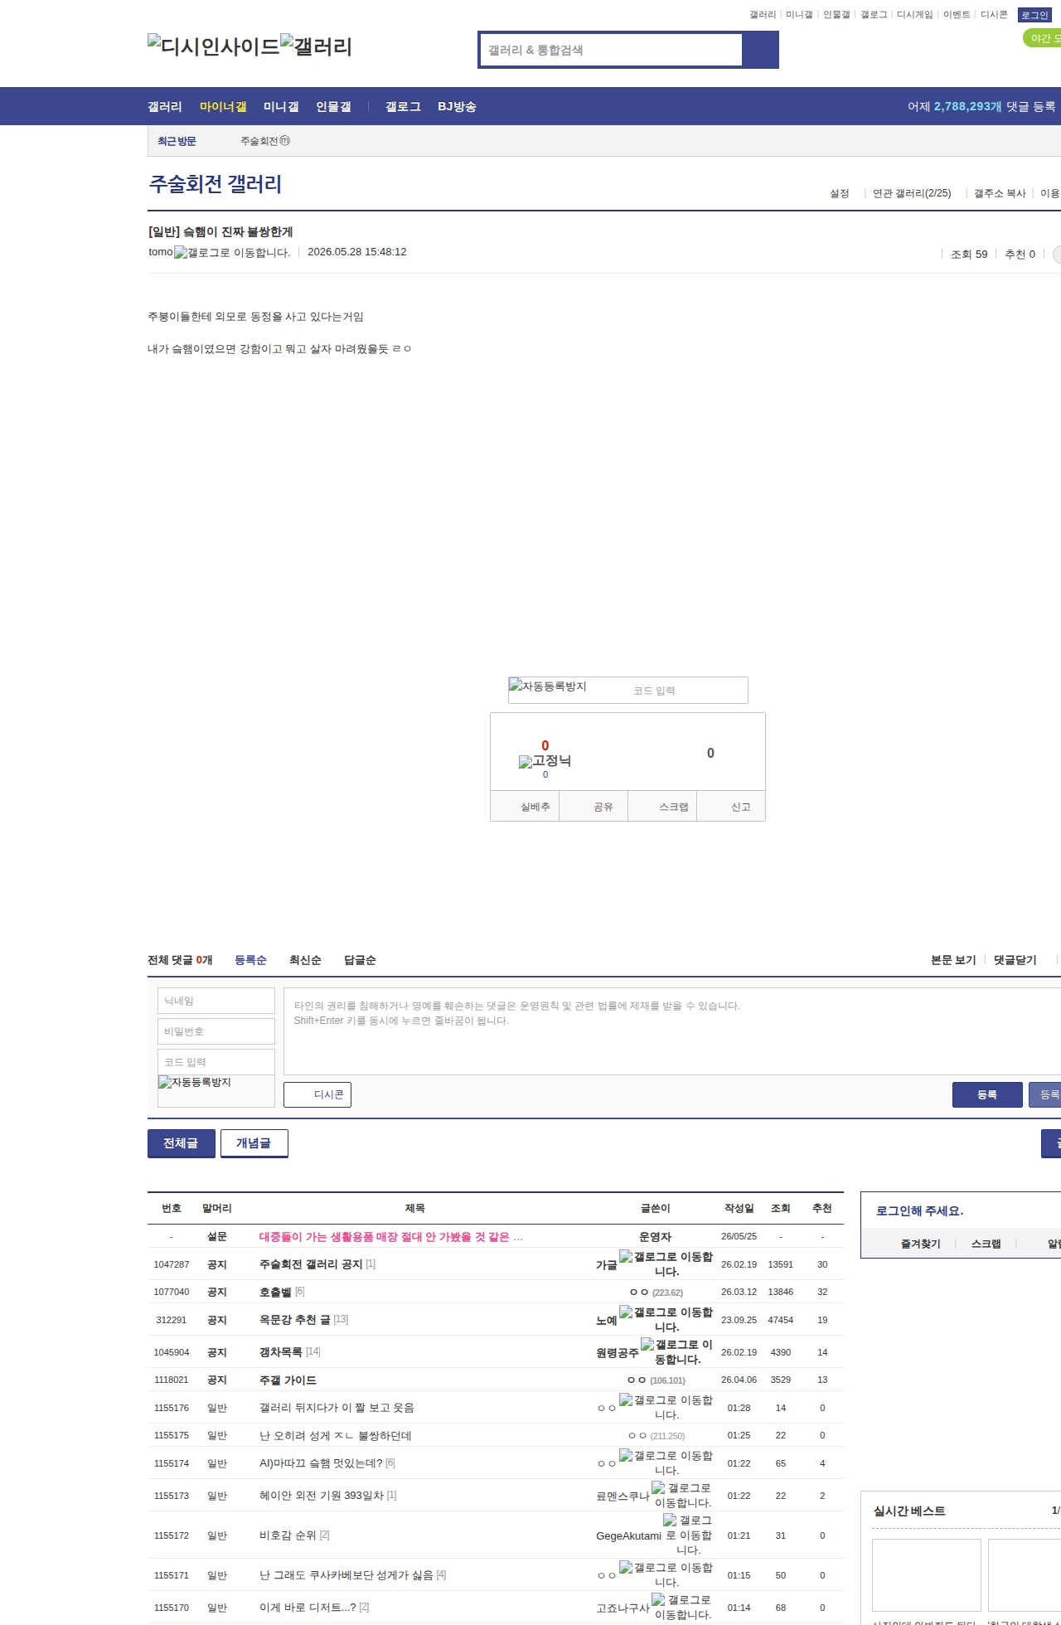The image size is (1061, 1625).
Task: Select 개념글 tab
Action: (254, 1142)
